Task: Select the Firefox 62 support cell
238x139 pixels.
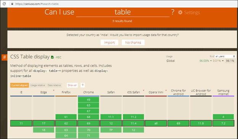Action: click(66, 123)
